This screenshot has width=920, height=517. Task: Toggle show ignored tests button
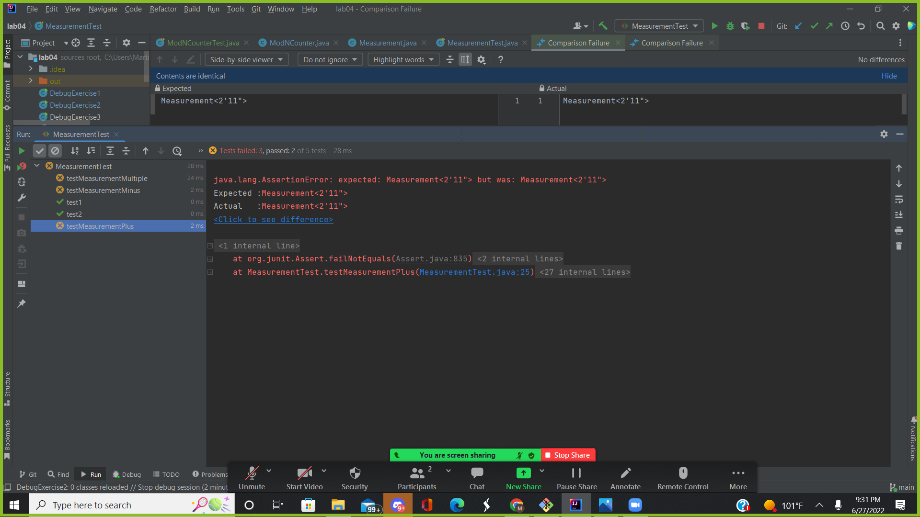55,151
